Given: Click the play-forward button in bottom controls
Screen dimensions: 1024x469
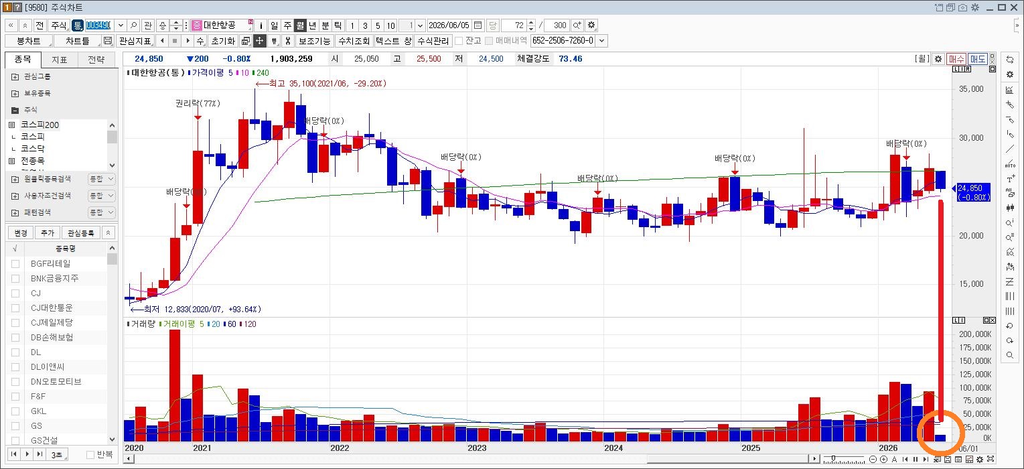Looking at the screenshot, I should click(x=27, y=455).
